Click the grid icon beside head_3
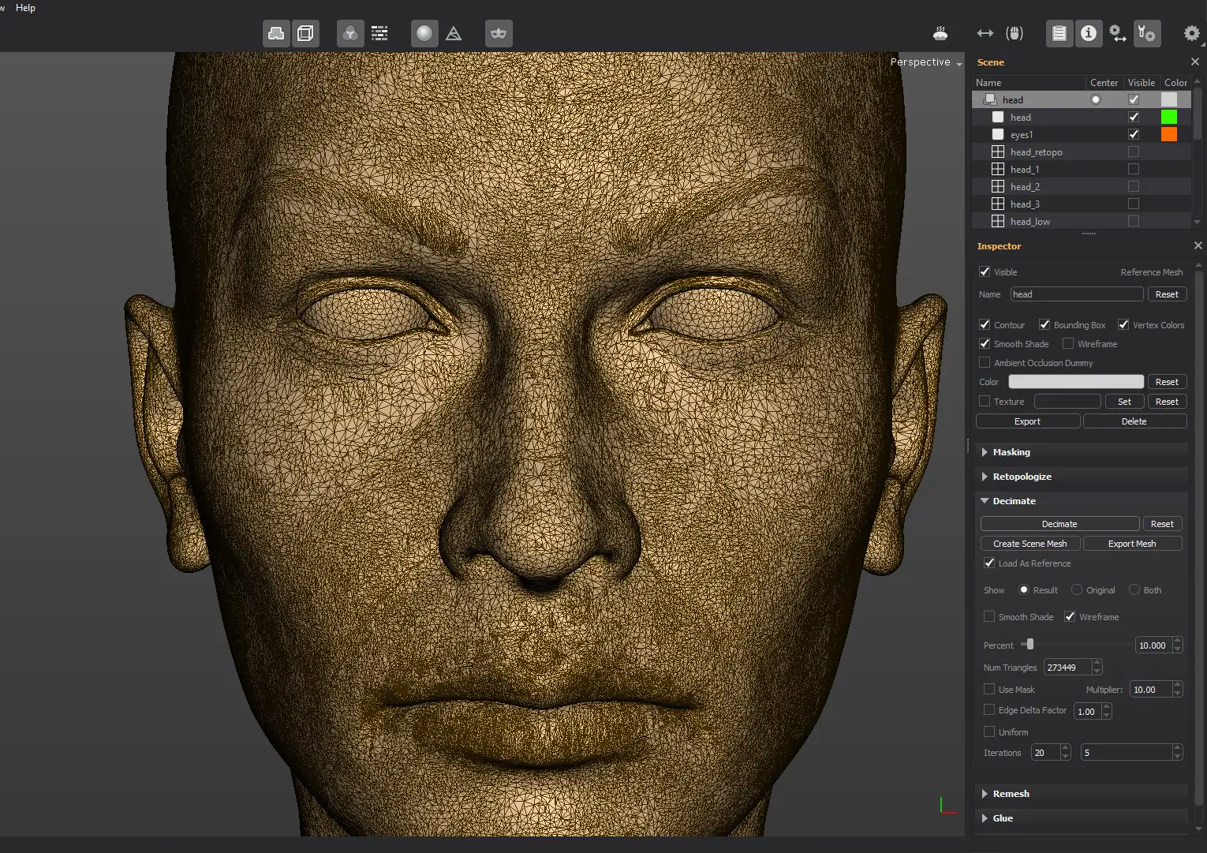Viewport: 1207px width, 853px height. pyautogui.click(x=998, y=204)
